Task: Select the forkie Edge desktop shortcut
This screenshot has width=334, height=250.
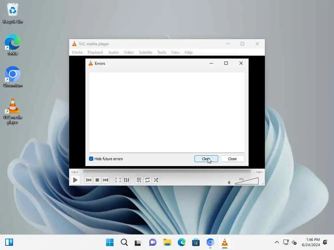Action: pos(13,45)
